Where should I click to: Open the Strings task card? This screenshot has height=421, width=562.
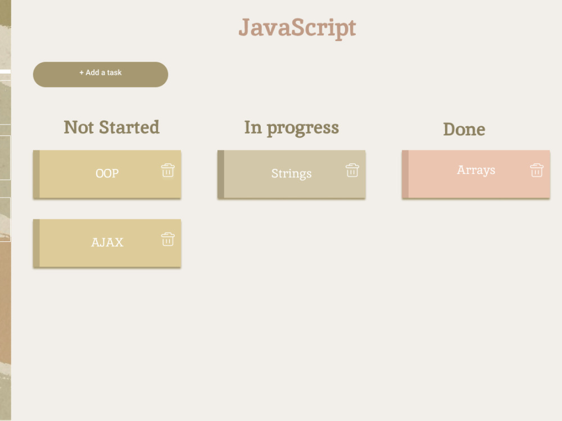(x=291, y=174)
